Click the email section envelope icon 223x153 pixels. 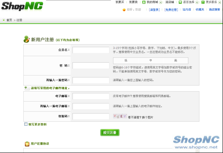[x=27, y=88]
